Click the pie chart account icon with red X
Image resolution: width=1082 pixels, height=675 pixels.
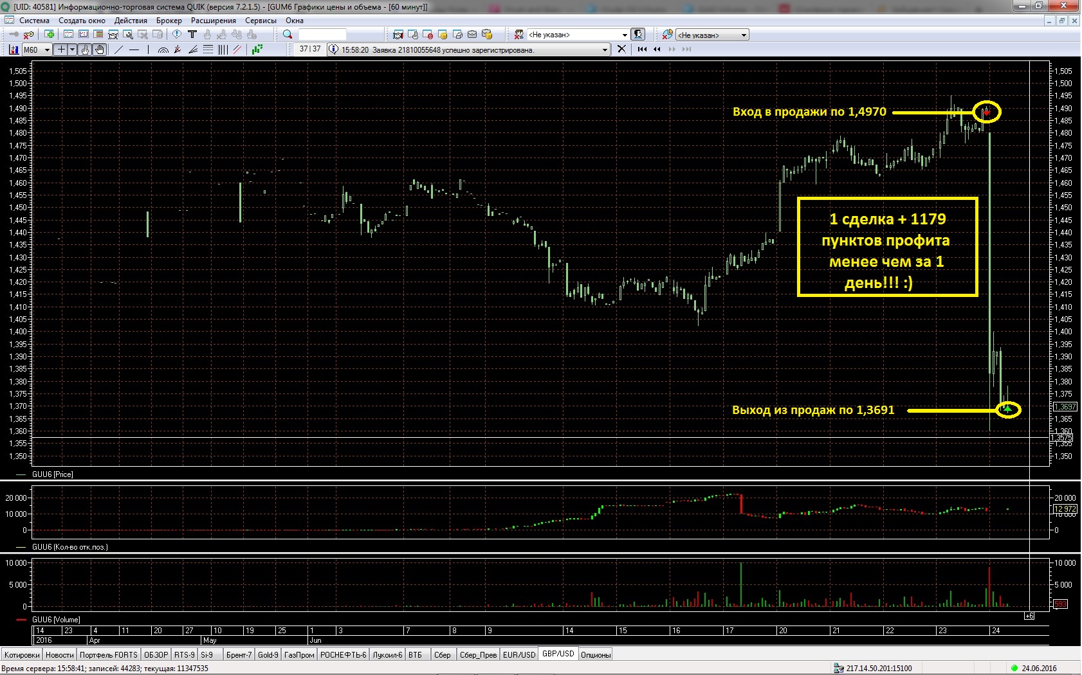tap(667, 35)
